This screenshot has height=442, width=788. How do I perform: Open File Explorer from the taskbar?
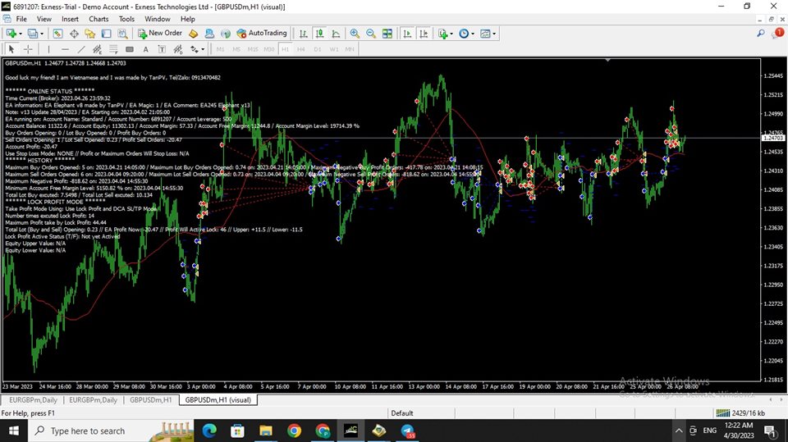click(265, 431)
